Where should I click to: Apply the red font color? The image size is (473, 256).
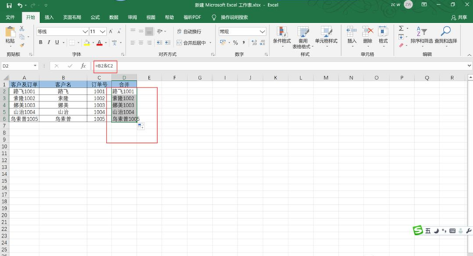pyautogui.click(x=100, y=43)
